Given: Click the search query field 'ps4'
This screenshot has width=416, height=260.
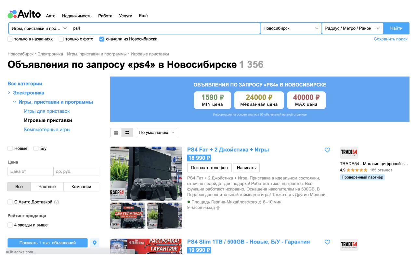Looking at the screenshot, I should point(165,28).
